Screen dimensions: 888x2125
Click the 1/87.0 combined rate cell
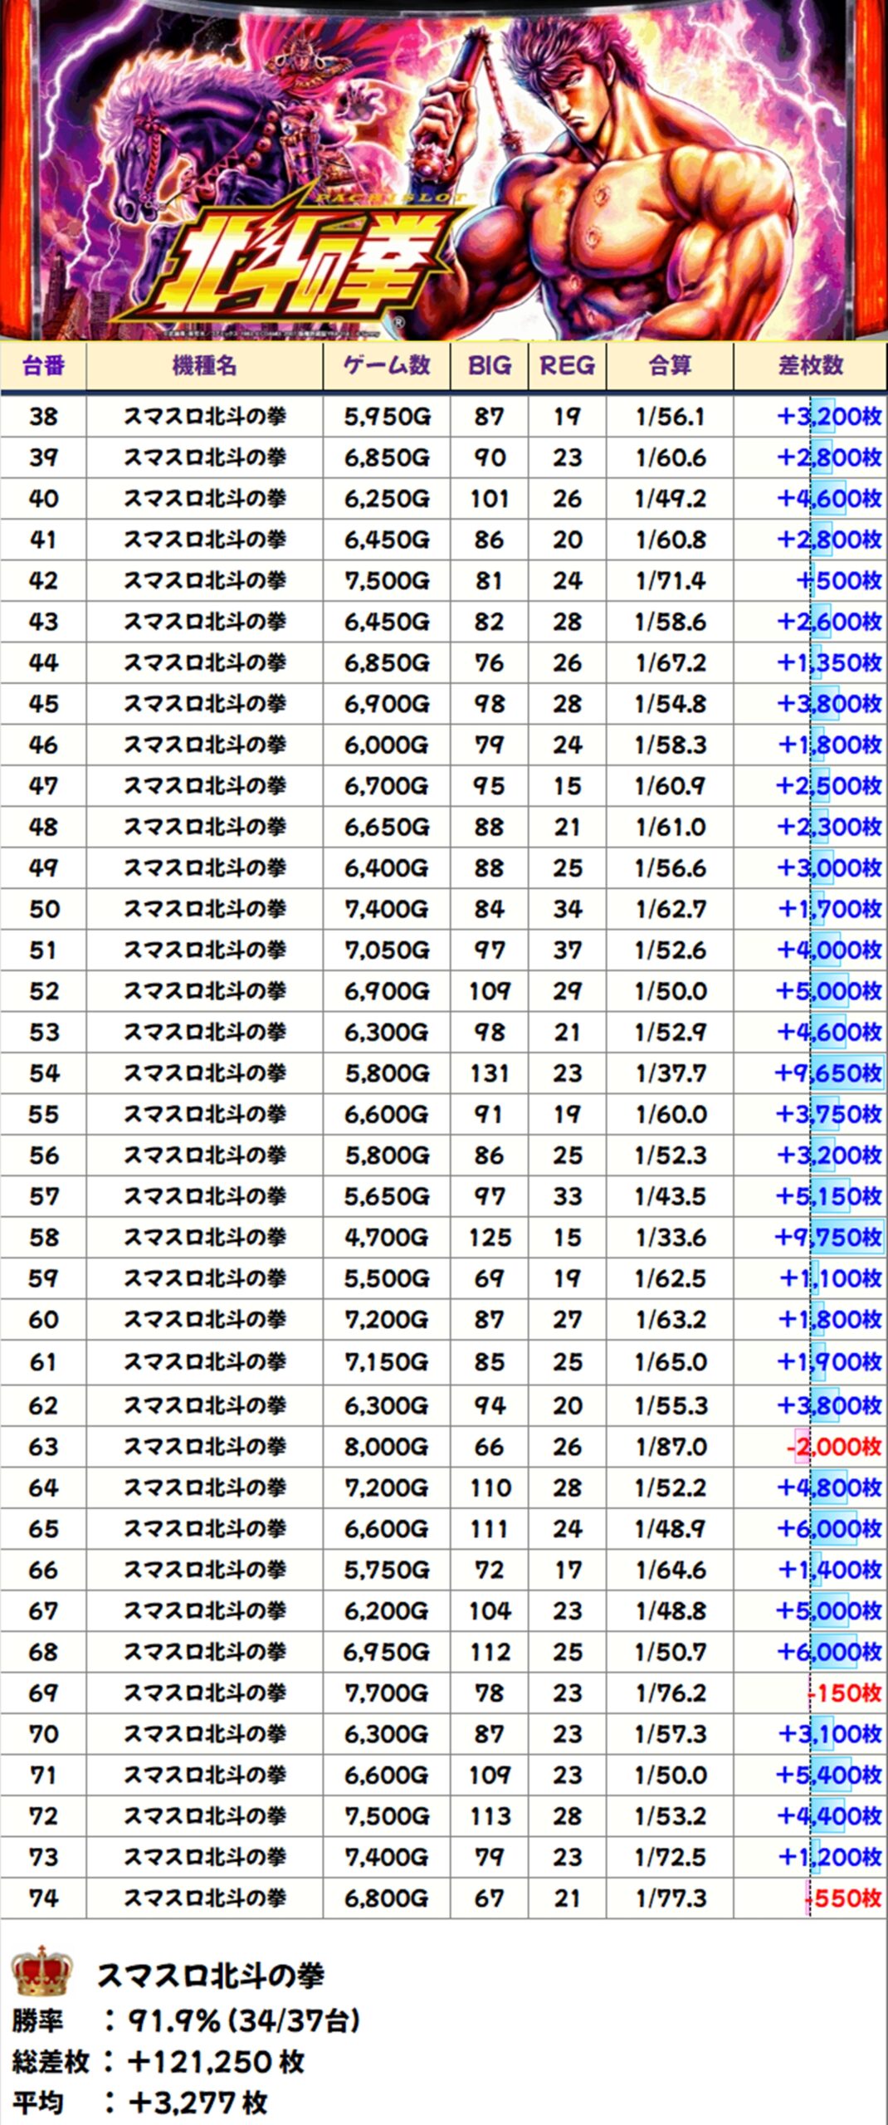click(x=671, y=1447)
